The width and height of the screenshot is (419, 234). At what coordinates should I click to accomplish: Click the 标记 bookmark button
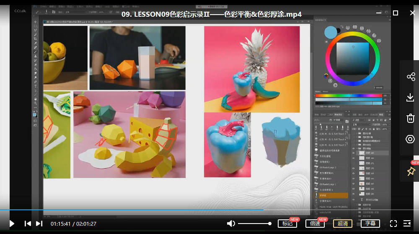[x=287, y=224]
